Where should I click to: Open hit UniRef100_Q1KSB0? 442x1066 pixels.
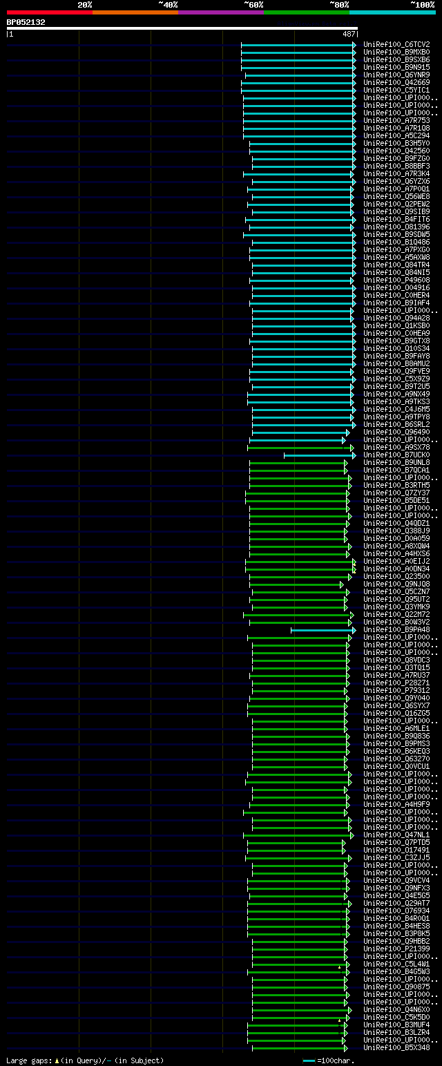pos(396,325)
